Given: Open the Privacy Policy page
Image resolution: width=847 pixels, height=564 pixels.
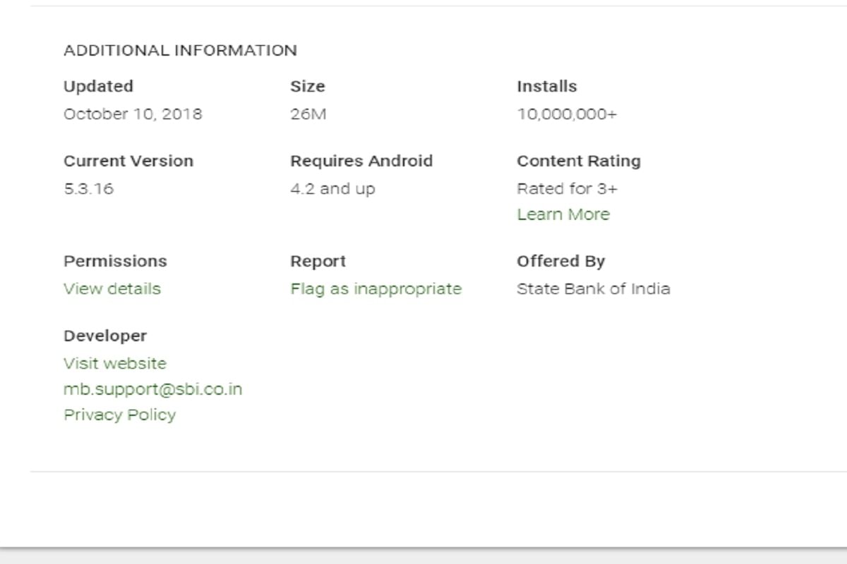Looking at the screenshot, I should pyautogui.click(x=119, y=415).
